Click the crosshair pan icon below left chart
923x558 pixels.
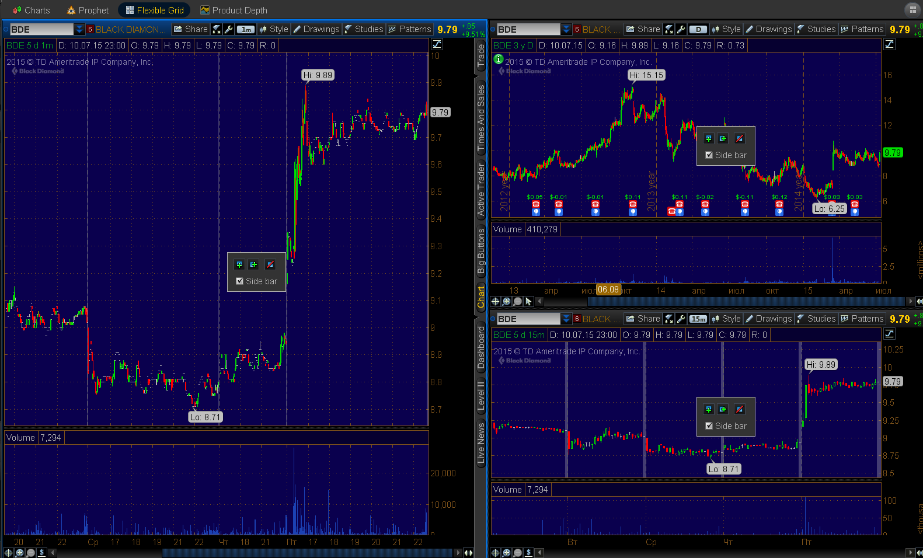8,552
